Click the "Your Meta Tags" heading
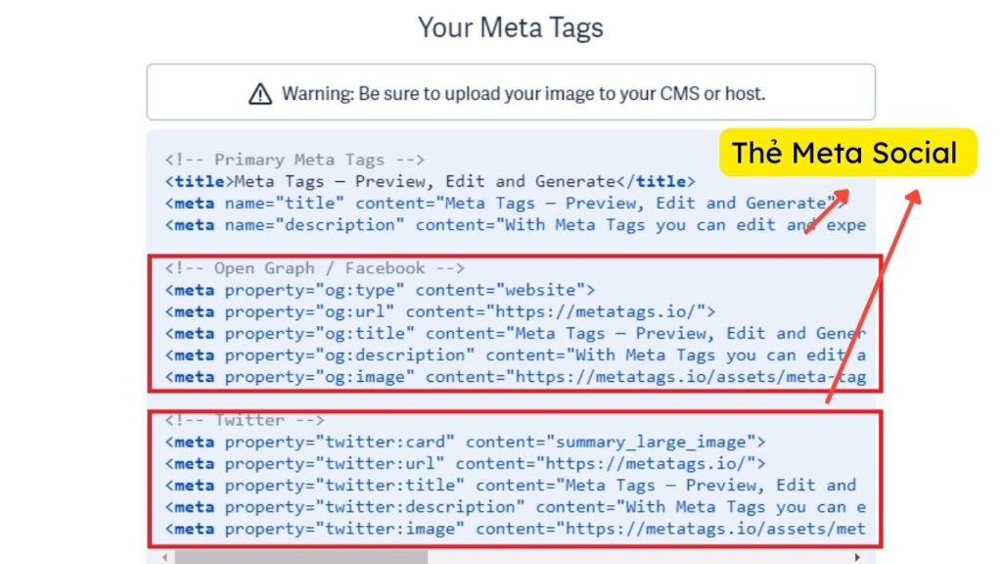 coord(510,27)
